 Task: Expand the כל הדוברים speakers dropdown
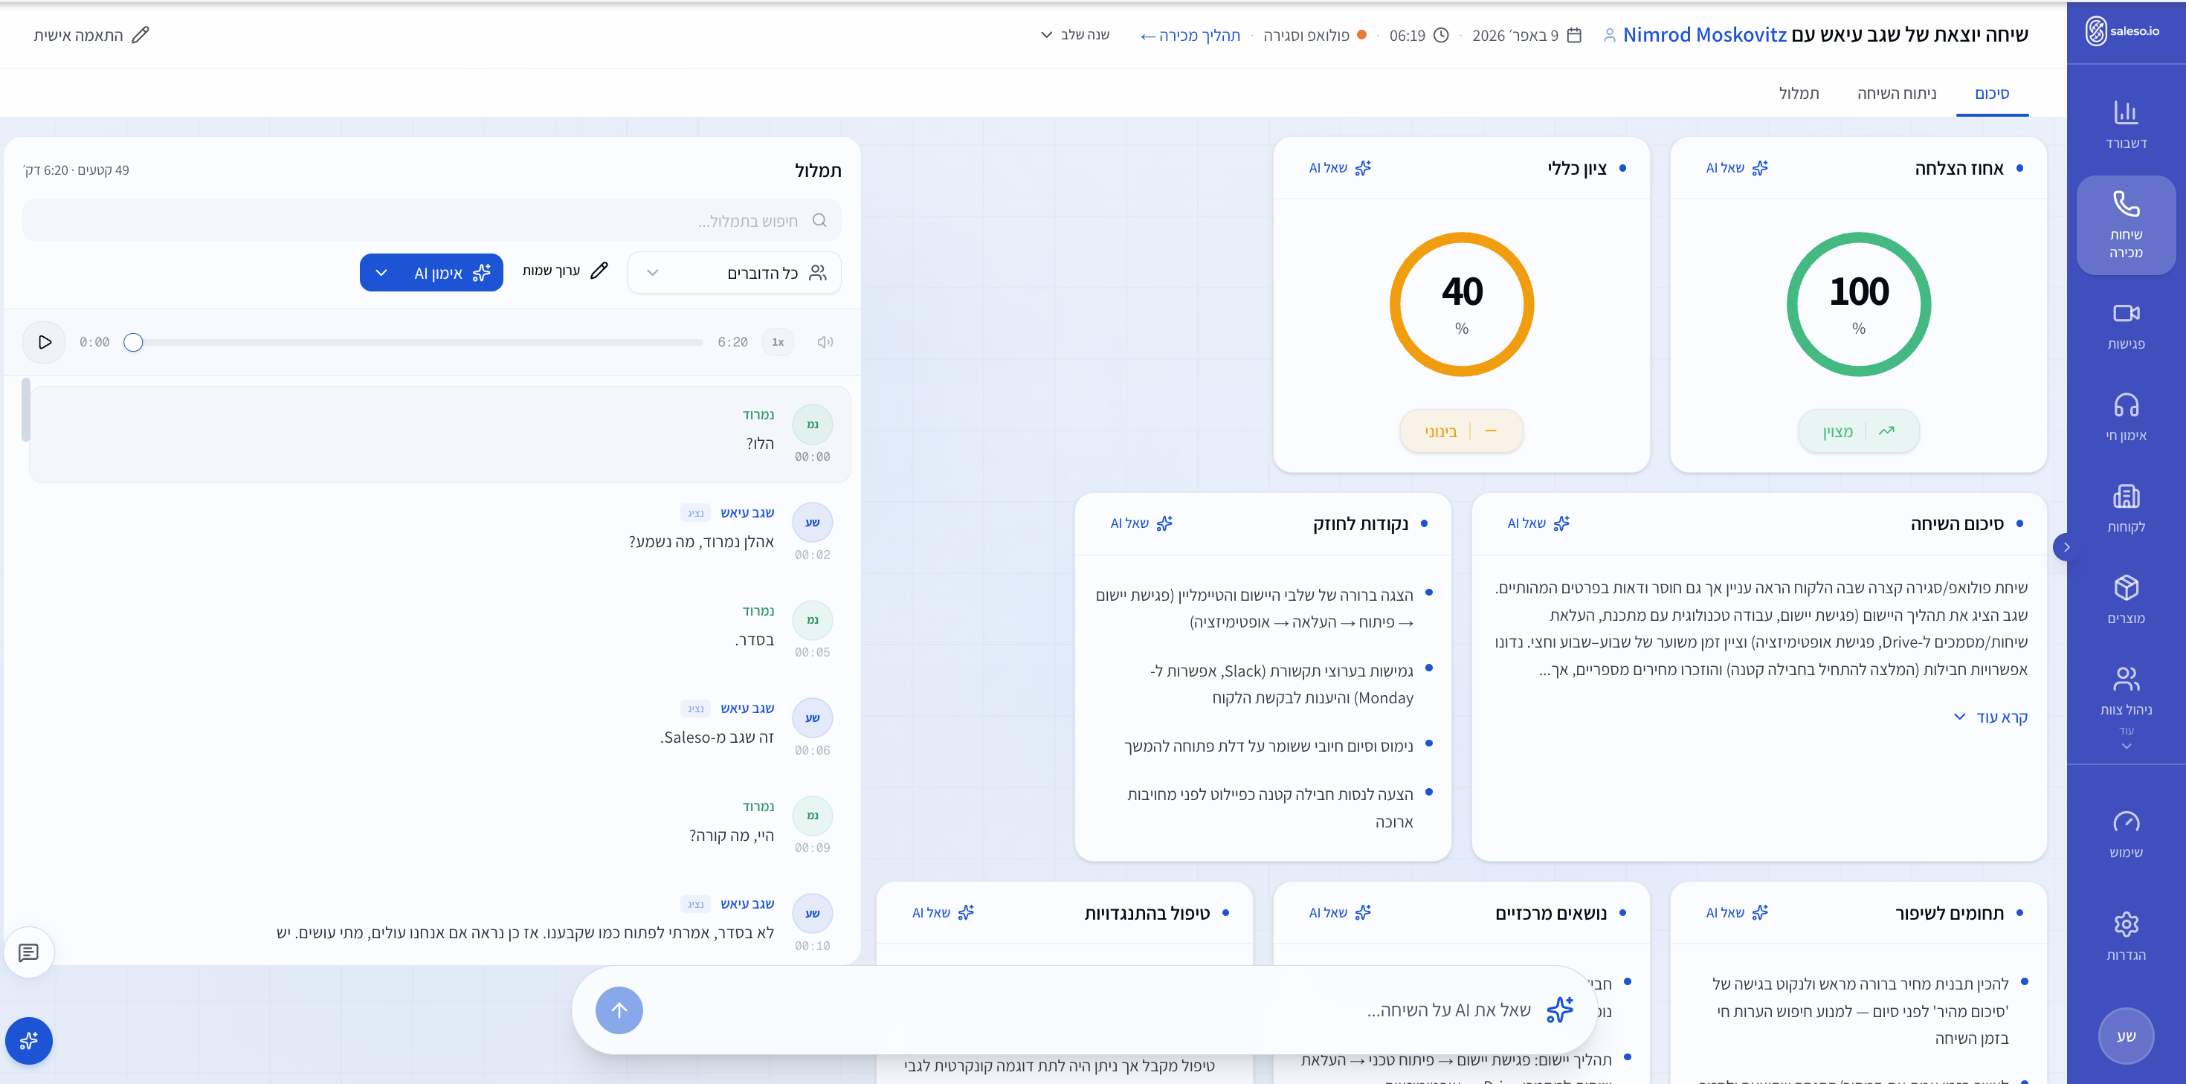(734, 272)
